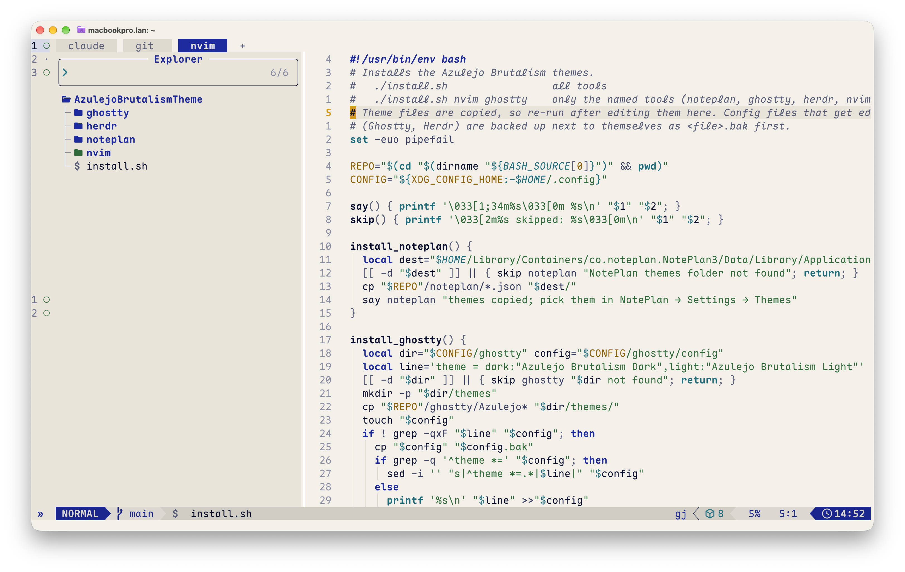This screenshot has height=572, width=905.
Task: Click the mkdir -p "$dir/themes" line
Action: (x=429, y=393)
